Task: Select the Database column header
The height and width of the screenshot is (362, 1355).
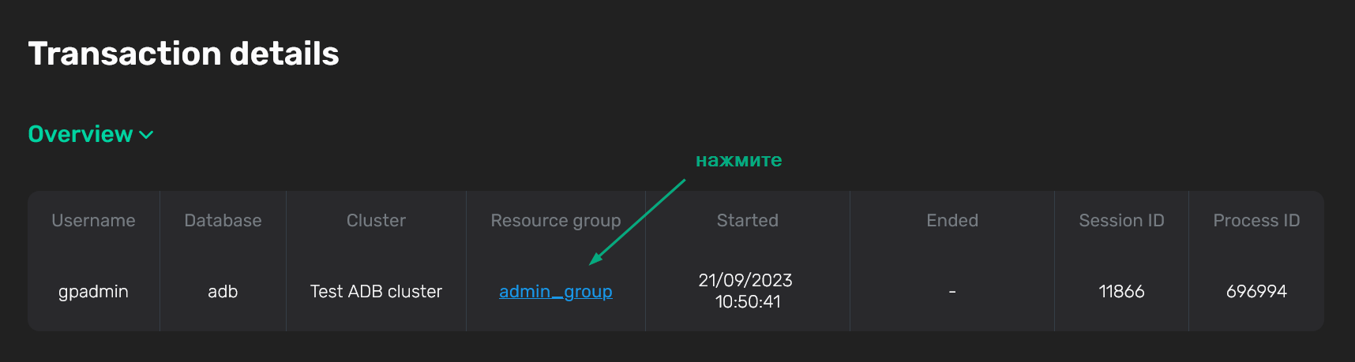Action: [x=223, y=221]
